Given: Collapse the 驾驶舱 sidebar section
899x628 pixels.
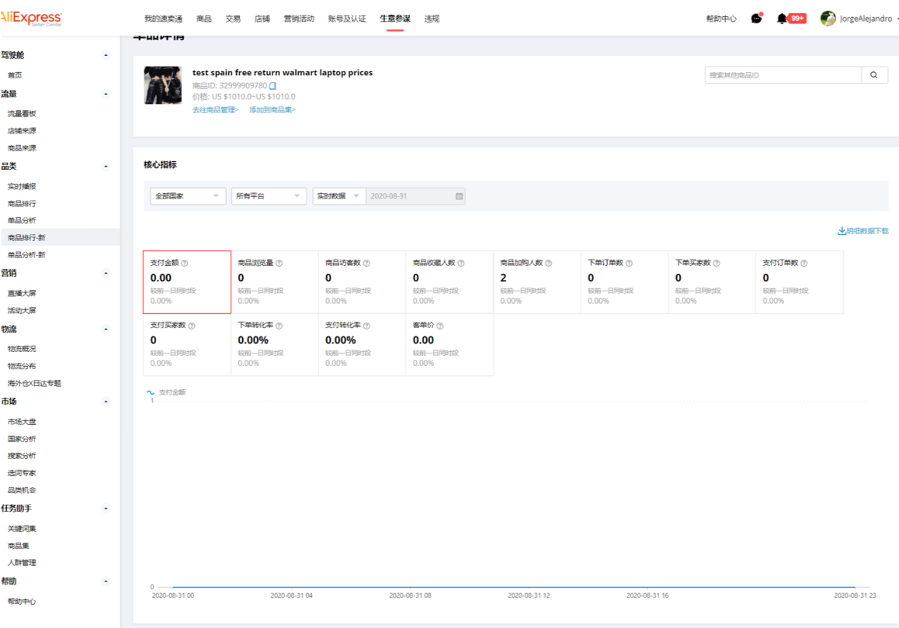Looking at the screenshot, I should (x=106, y=56).
